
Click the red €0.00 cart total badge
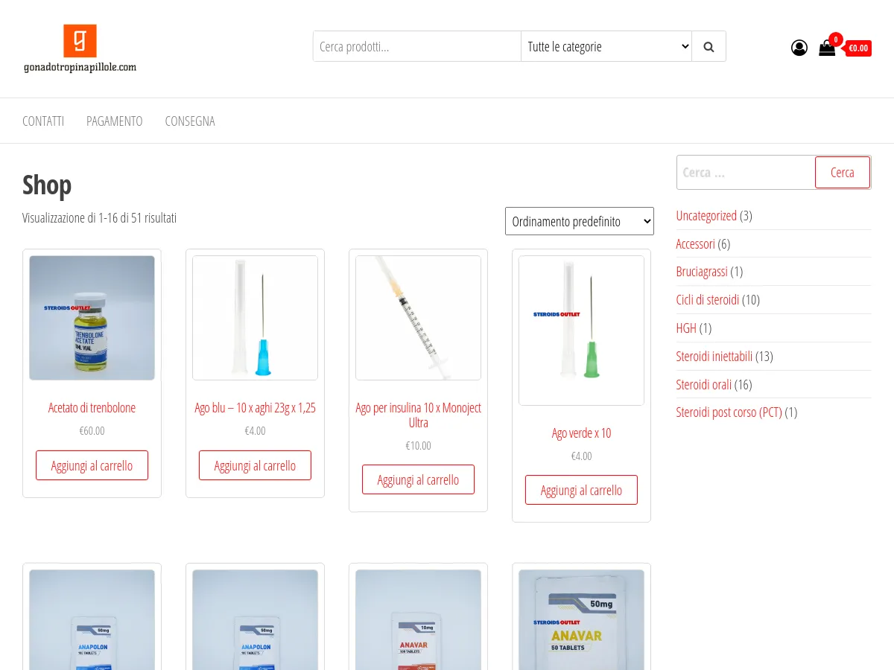(858, 48)
